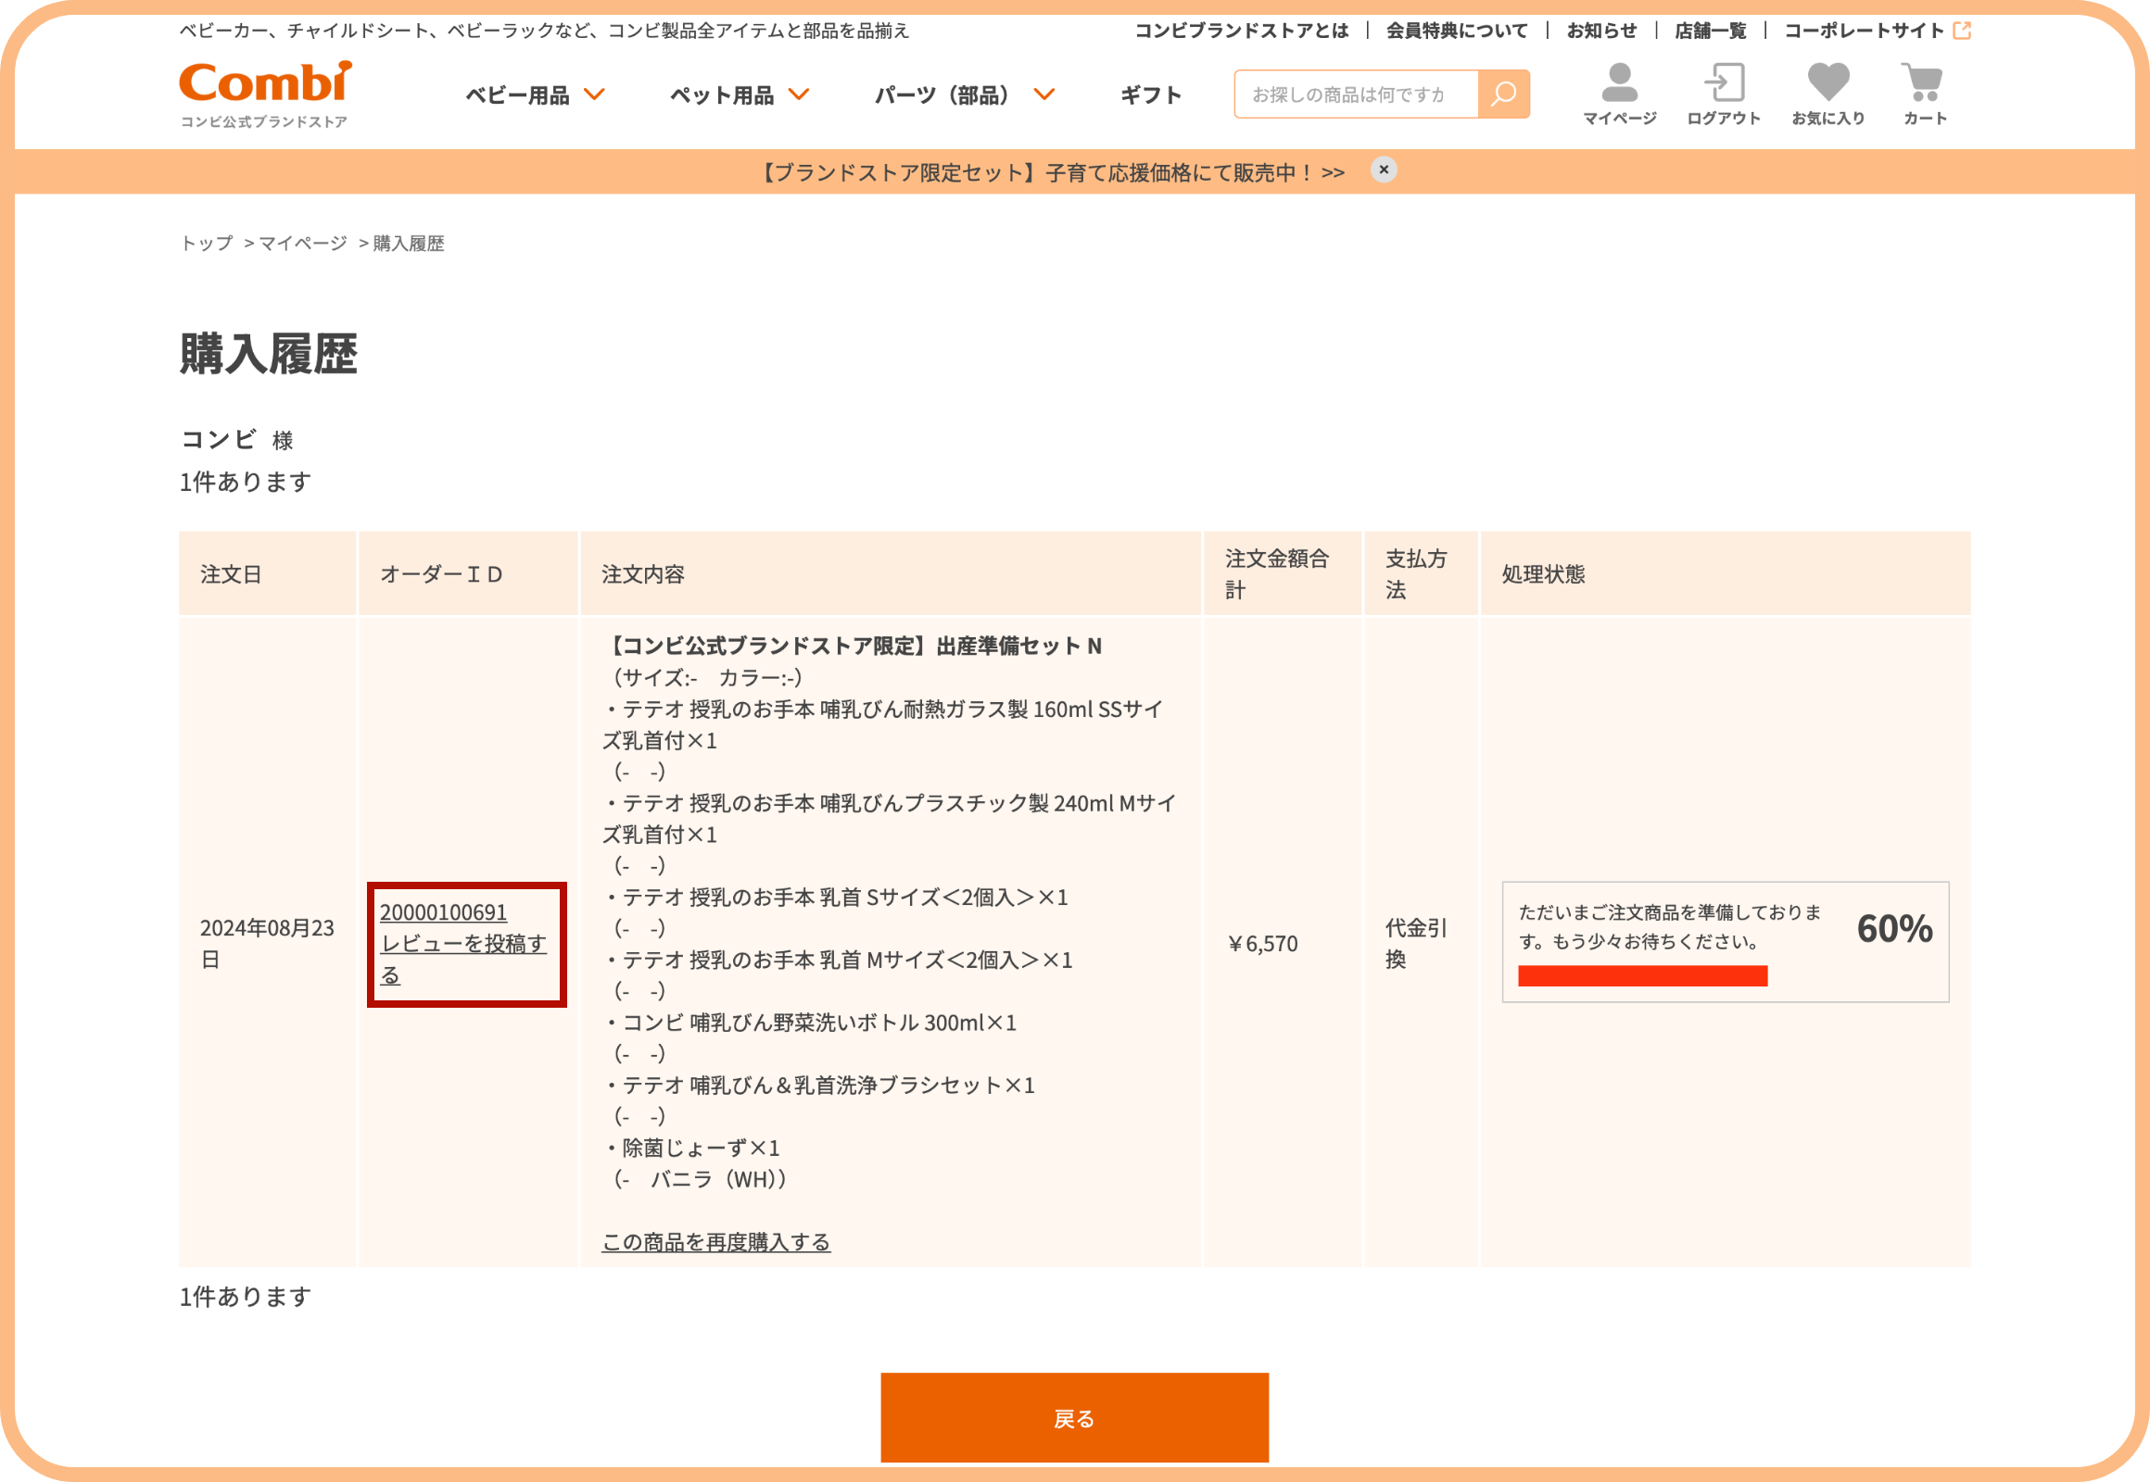Click the 哺乳びん＆乳首洗浄ブラシセット item line
This screenshot has width=2150, height=1482.
[x=818, y=1086]
